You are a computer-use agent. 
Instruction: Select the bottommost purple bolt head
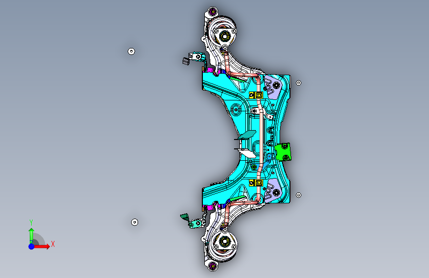pyautogui.click(x=213, y=266)
